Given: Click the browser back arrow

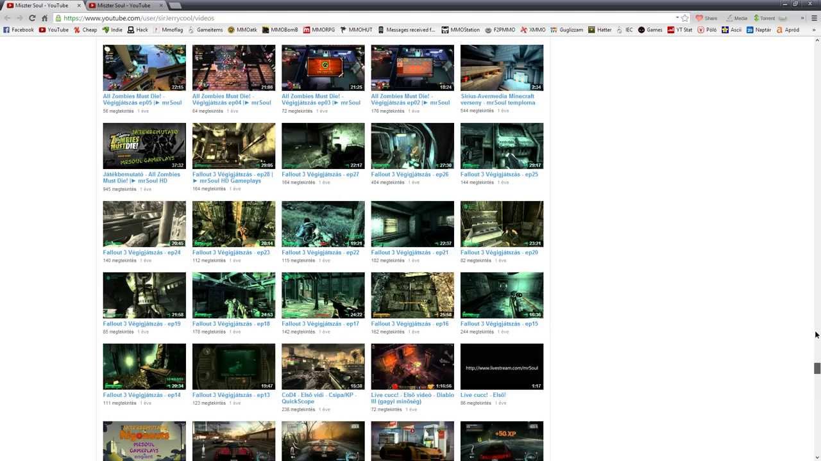Looking at the screenshot, I should click(x=7, y=18).
